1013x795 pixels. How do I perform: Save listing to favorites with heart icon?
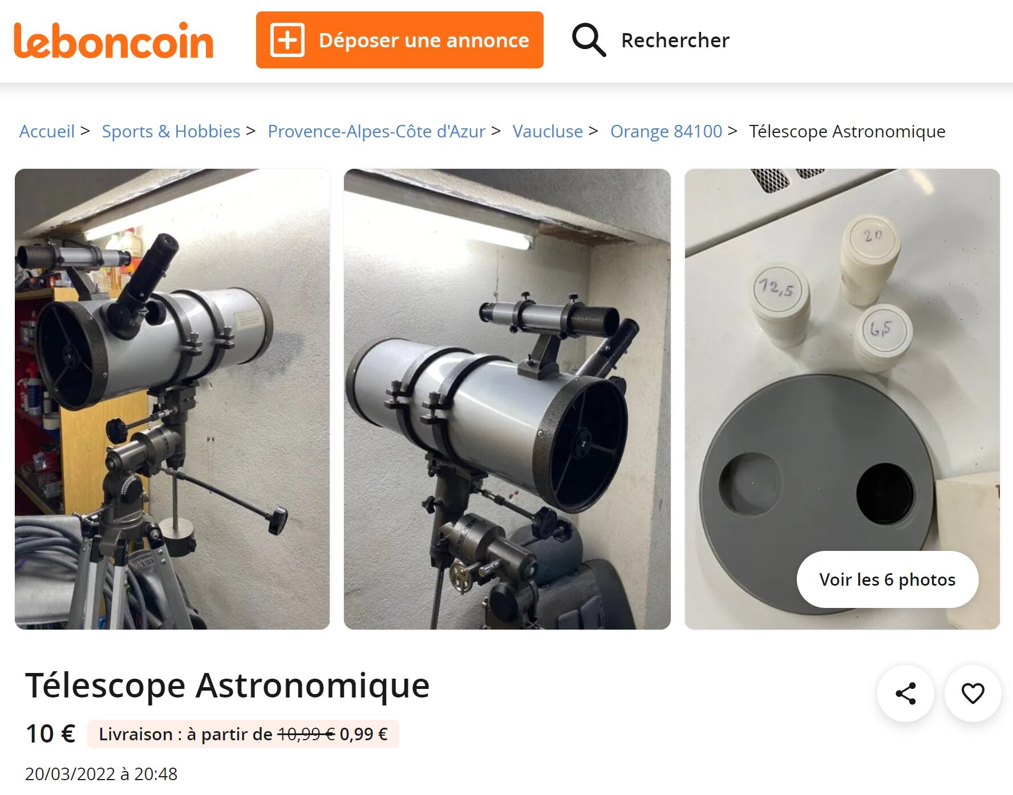pyautogui.click(x=973, y=693)
